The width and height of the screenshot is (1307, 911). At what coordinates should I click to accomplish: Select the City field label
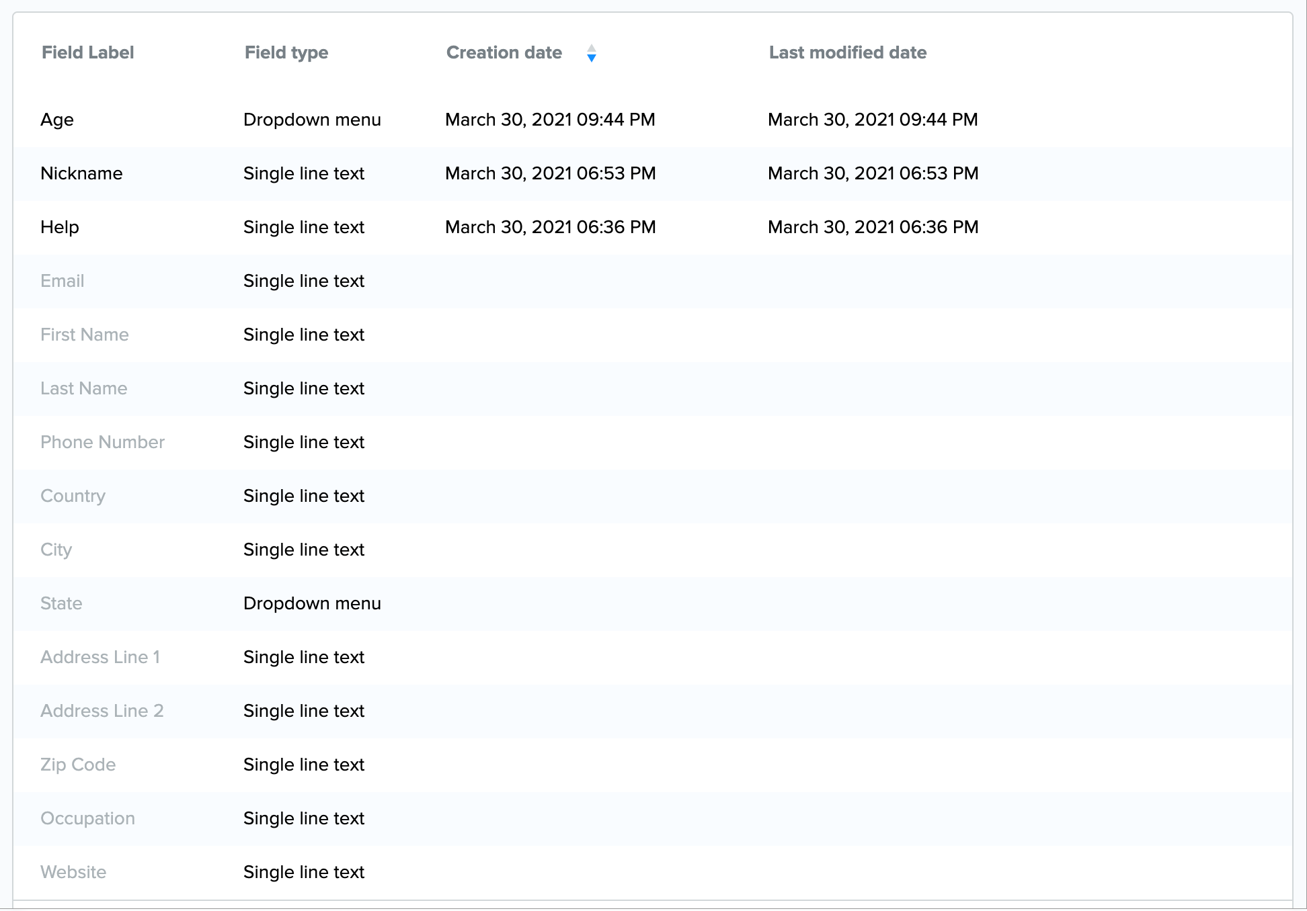coord(56,550)
